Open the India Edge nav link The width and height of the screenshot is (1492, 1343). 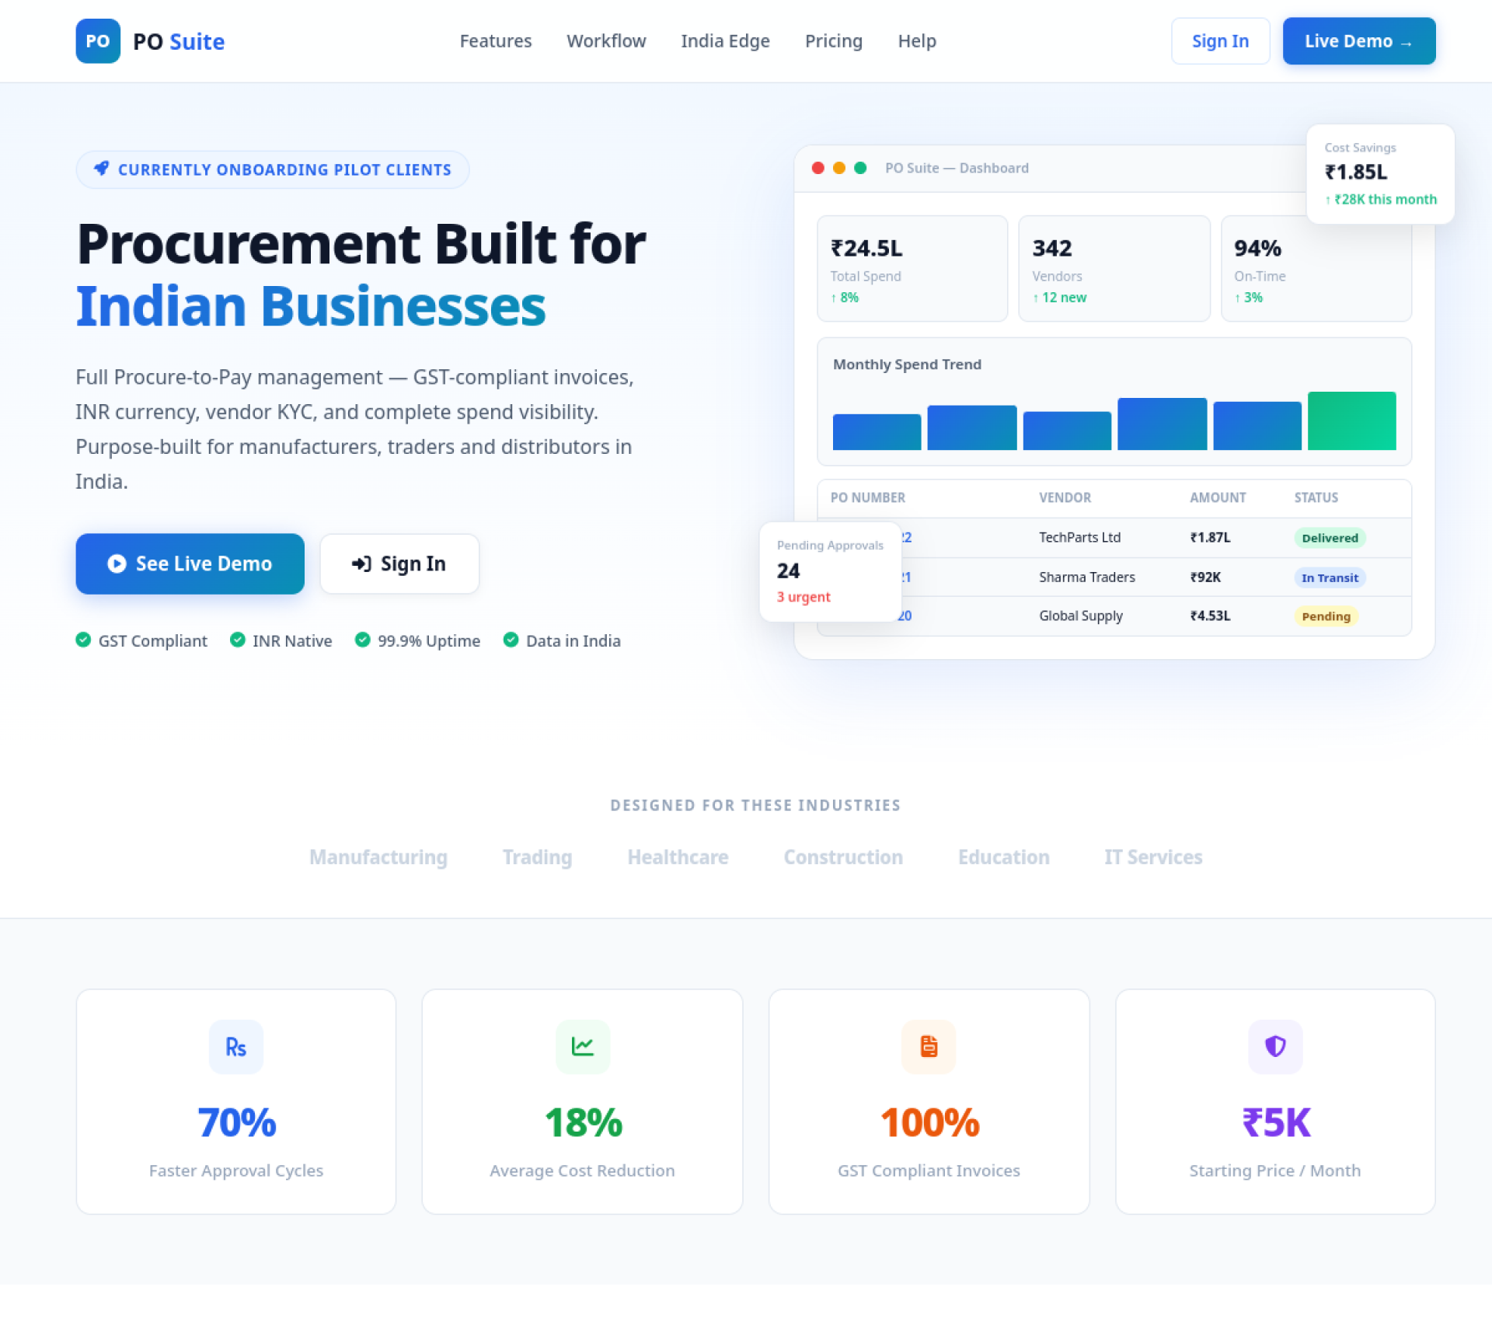[x=725, y=41]
